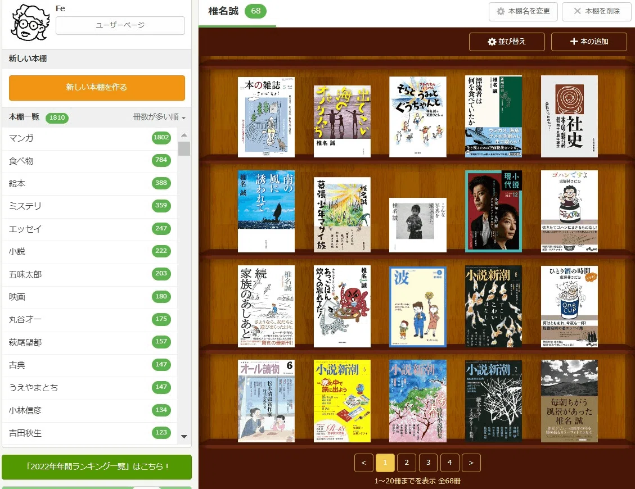Go to previous page with < button
635x489 pixels.
(364, 463)
